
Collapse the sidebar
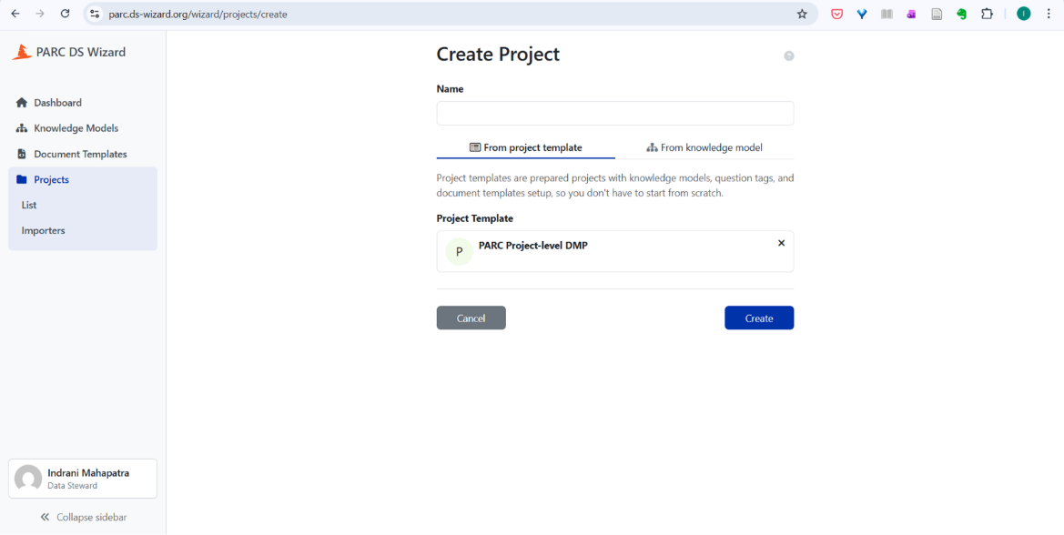83,517
